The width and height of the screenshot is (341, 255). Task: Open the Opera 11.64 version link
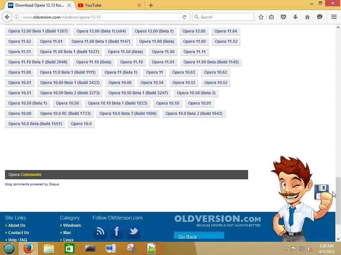226,31
